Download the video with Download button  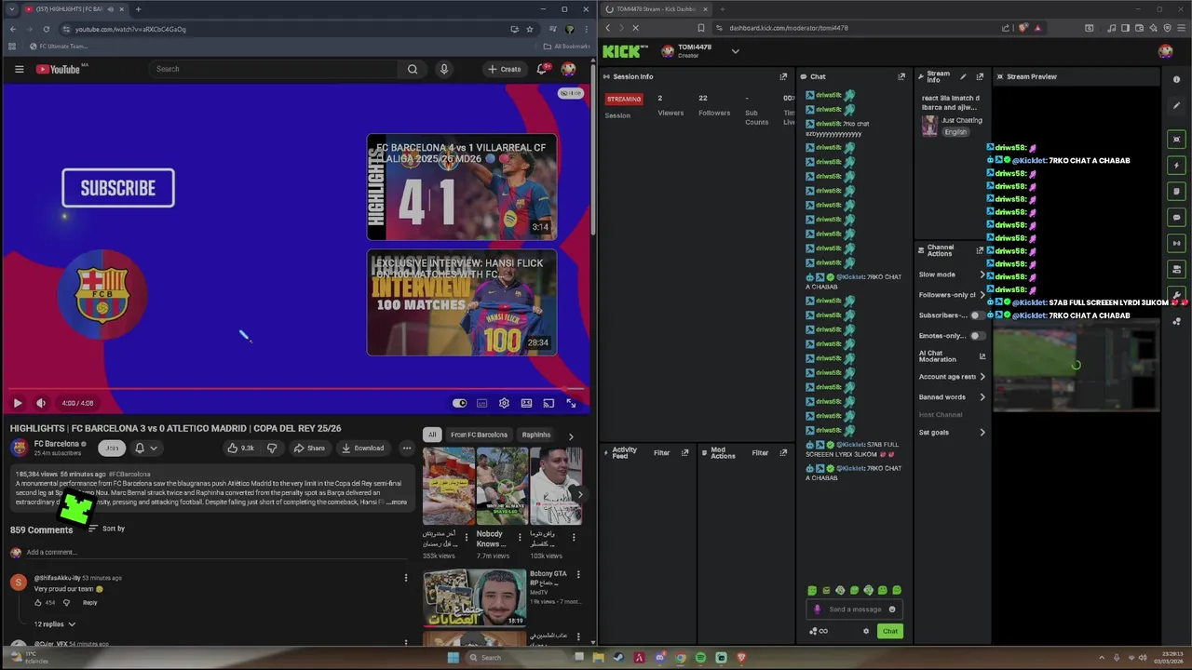click(363, 448)
